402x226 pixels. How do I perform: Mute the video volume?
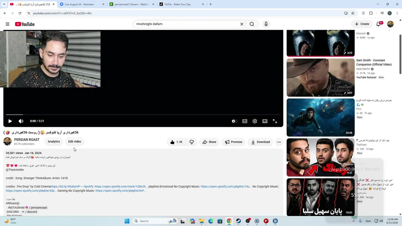pos(21,121)
